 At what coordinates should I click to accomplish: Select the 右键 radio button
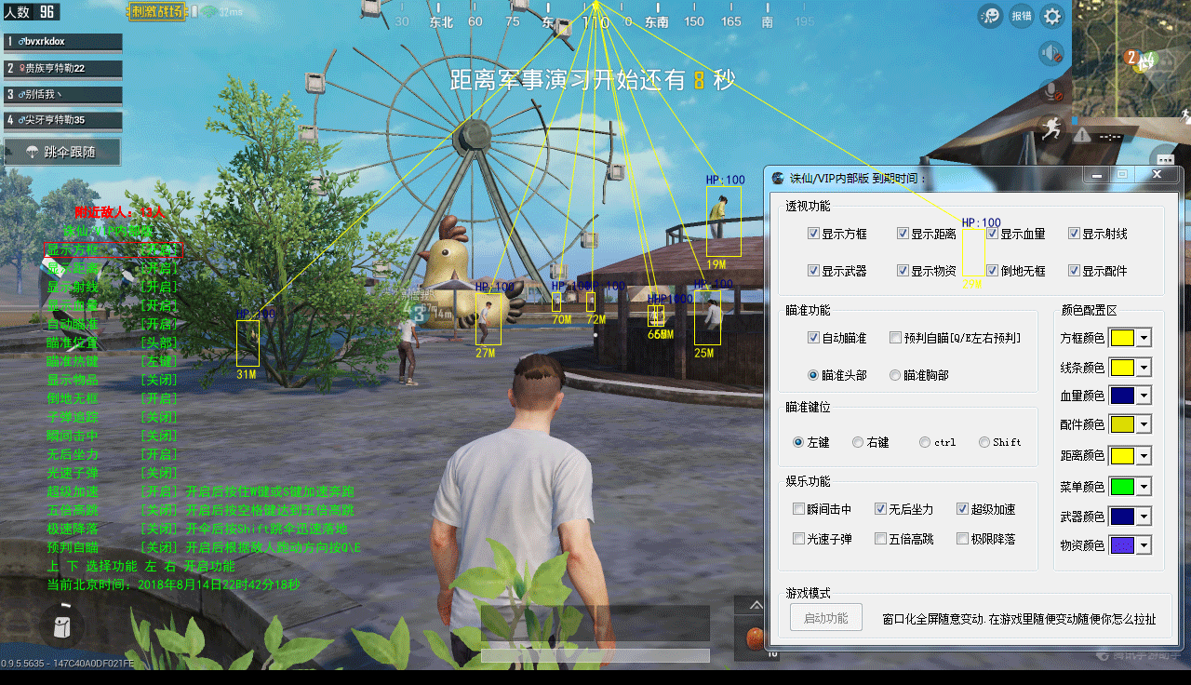tap(859, 442)
